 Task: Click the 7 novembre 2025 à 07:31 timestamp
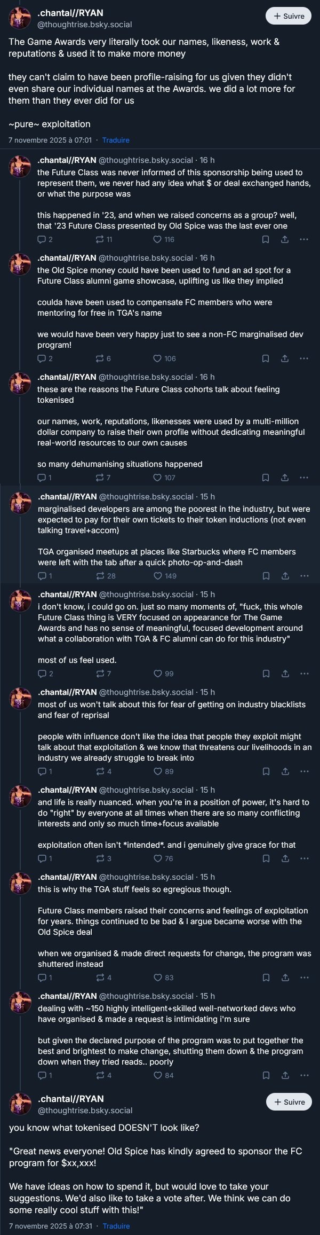click(51, 1226)
